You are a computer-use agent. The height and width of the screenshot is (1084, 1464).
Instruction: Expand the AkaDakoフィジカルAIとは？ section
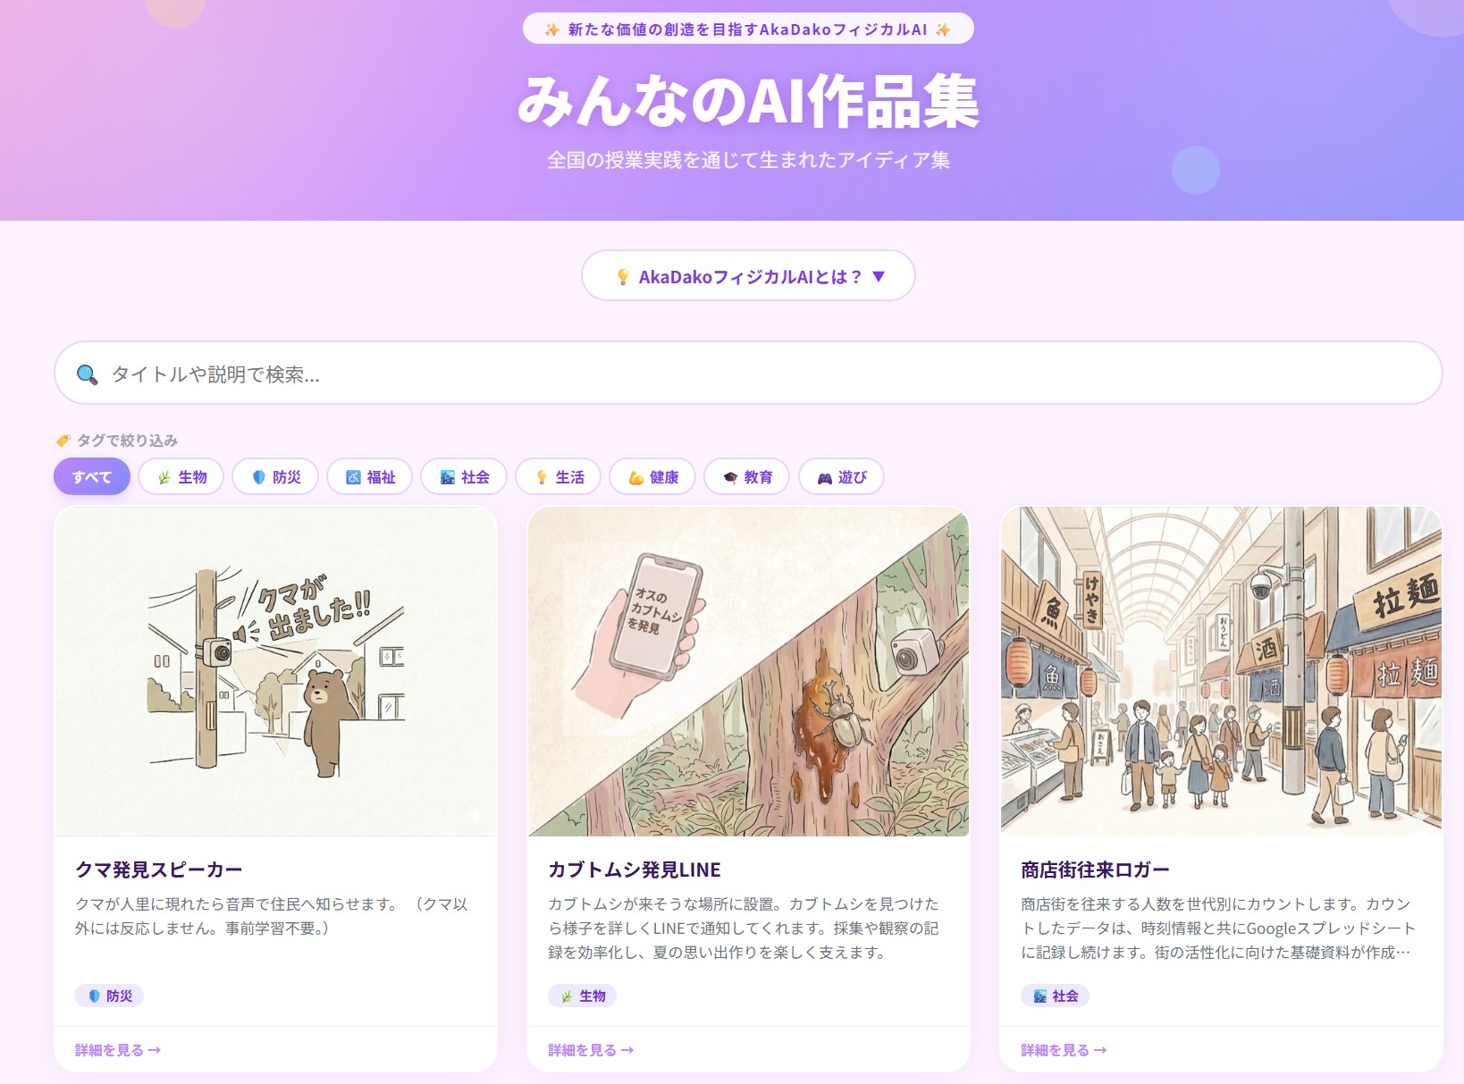(x=748, y=276)
